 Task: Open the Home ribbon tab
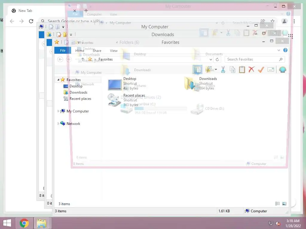pyautogui.click(x=79, y=51)
